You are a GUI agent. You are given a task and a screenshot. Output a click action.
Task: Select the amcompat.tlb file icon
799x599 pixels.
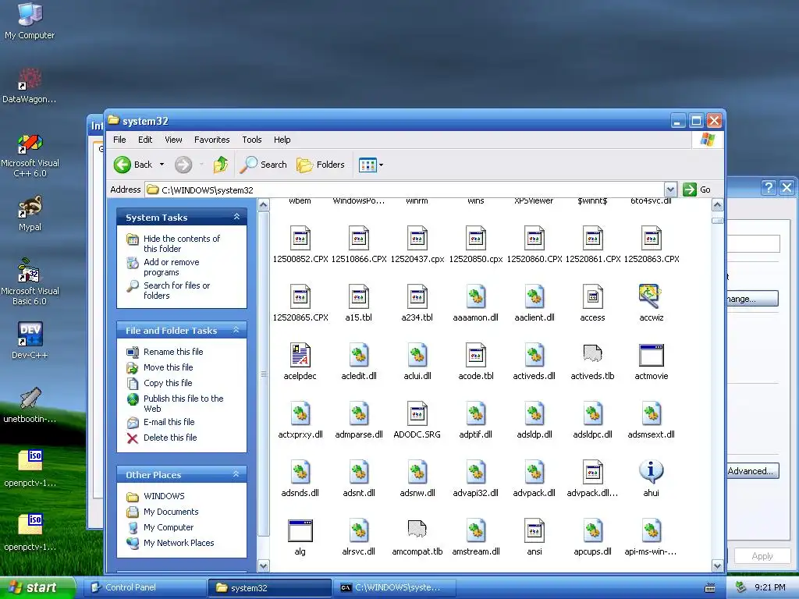coord(417,530)
